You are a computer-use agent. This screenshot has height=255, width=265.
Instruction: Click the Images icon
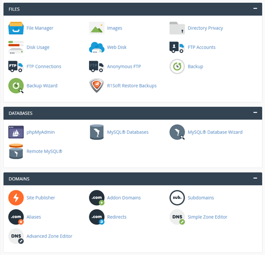(97, 28)
